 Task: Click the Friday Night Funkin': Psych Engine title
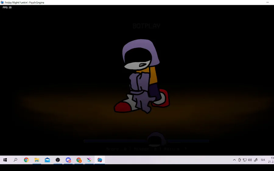pos(24,3)
